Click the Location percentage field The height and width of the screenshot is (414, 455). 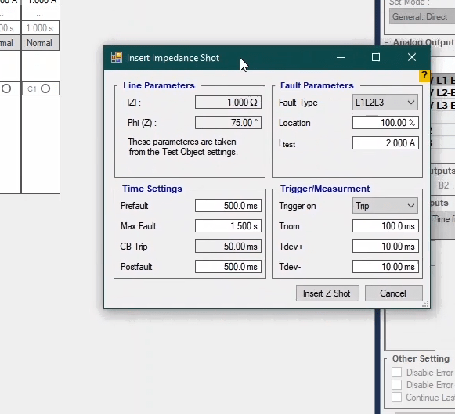point(385,123)
